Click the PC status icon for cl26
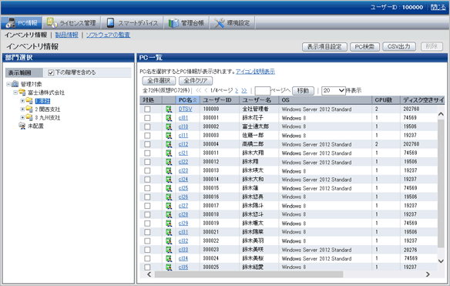This screenshot has width=450, height=286. [x=169, y=197]
